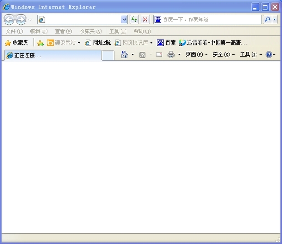Open the 查看(V) View menu
The image size is (282, 244).
tap(63, 31)
